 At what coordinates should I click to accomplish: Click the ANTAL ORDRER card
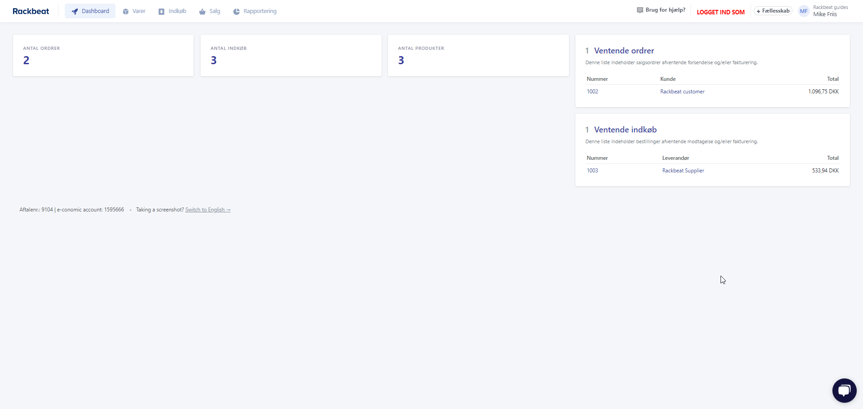(103, 55)
